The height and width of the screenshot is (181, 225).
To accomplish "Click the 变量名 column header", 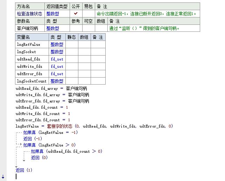I will click(x=32, y=37).
